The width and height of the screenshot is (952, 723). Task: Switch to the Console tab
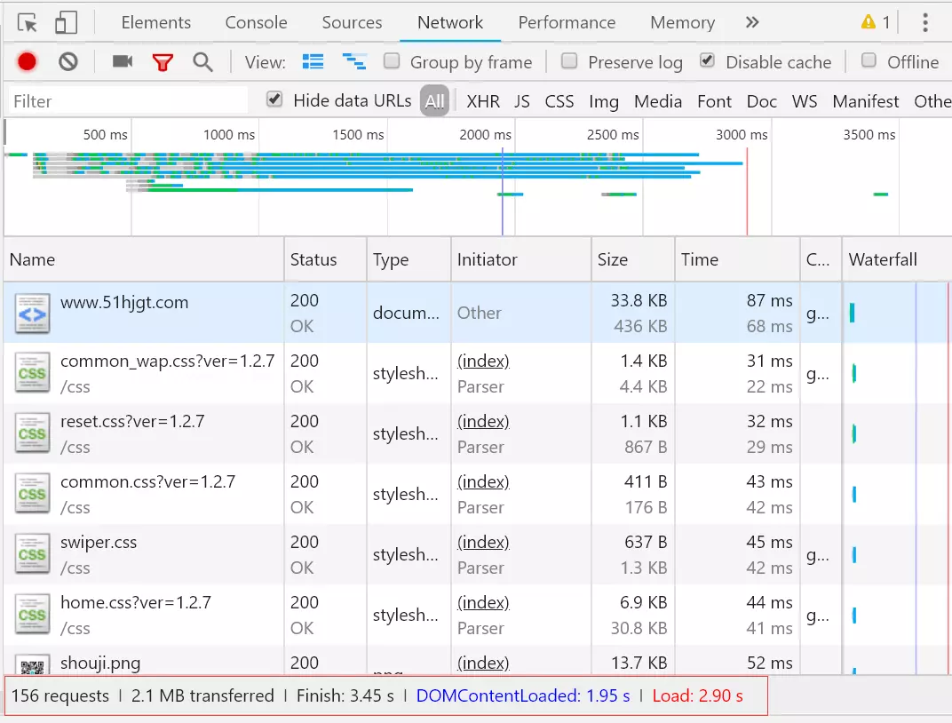coord(256,22)
